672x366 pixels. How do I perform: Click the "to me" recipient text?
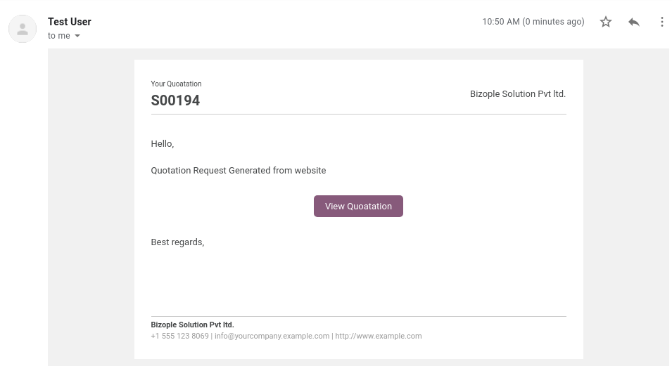(58, 36)
